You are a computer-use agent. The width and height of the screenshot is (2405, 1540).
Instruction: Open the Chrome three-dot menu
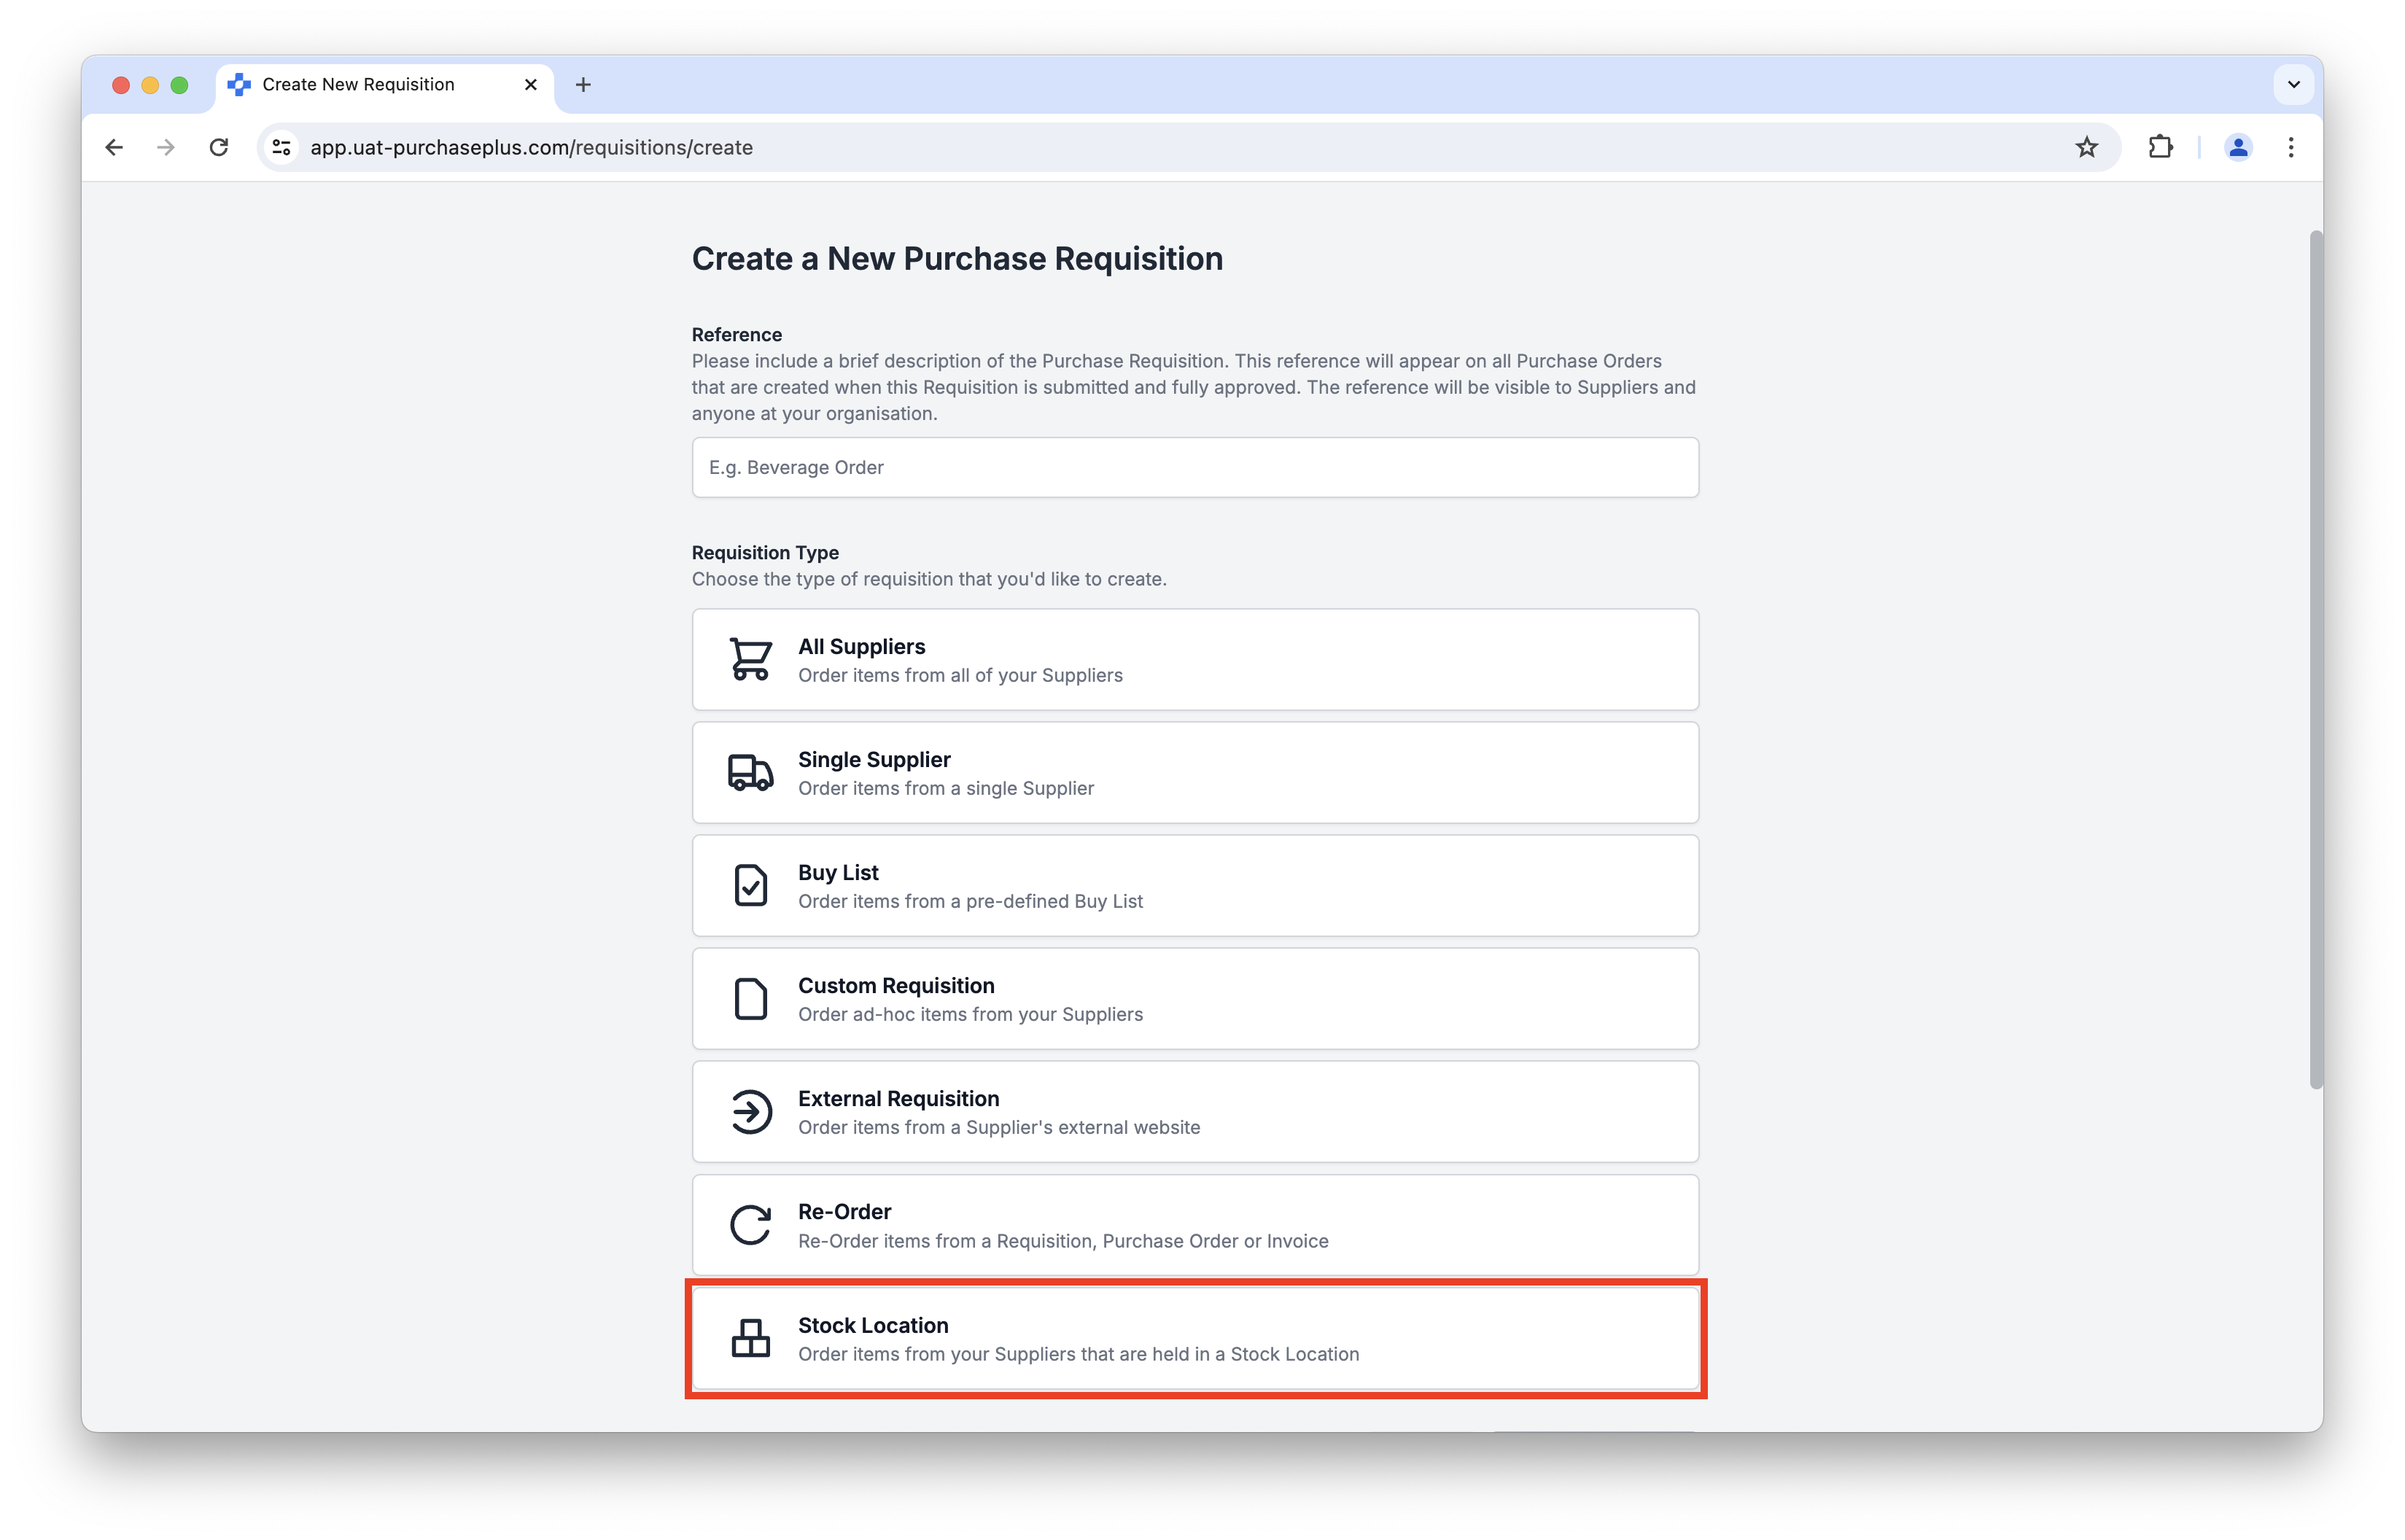pyautogui.click(x=2291, y=147)
